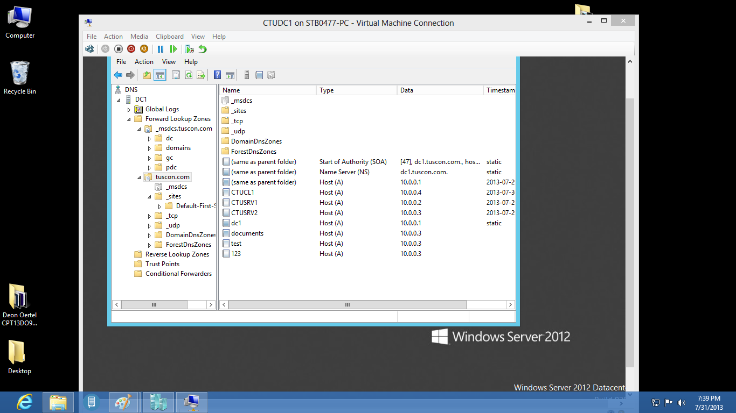Select the CTUCL1 host record
Image resolution: width=736 pixels, height=413 pixels.
point(242,193)
